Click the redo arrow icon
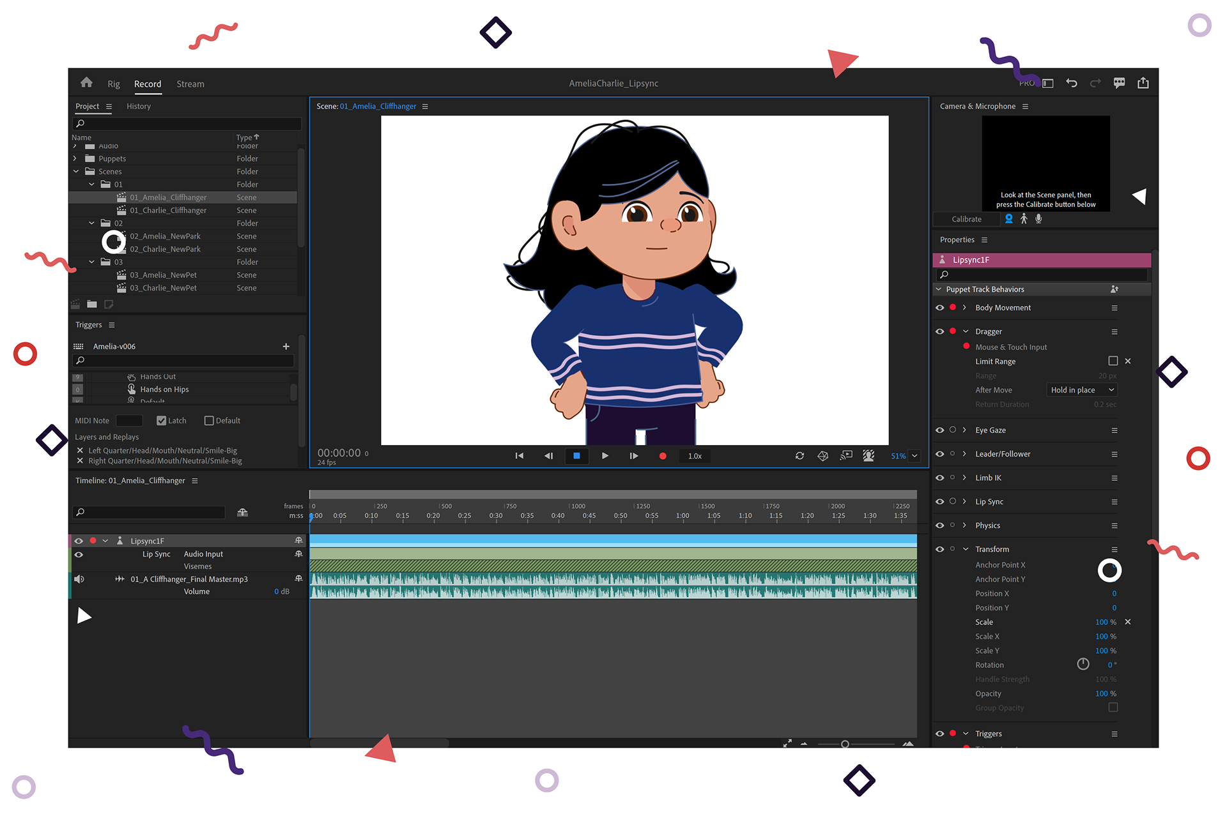Viewport: 1227px width, 816px height. click(x=1095, y=83)
